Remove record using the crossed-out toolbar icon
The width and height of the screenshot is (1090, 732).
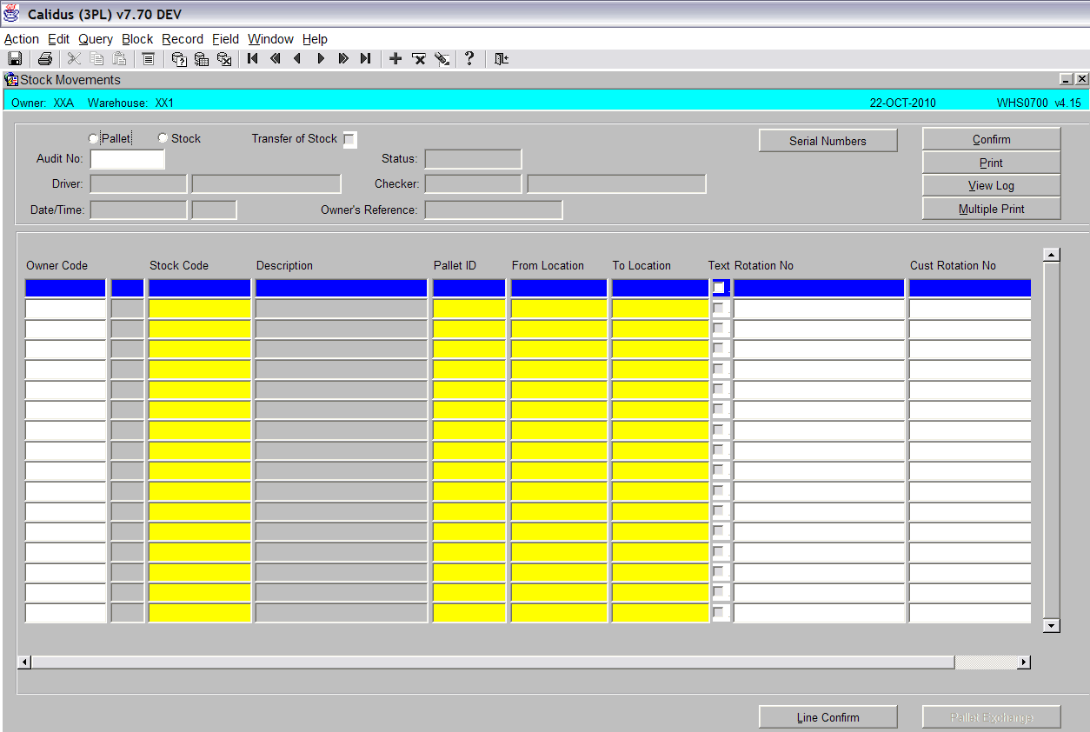point(418,58)
